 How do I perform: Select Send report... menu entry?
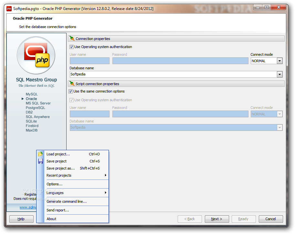point(73,210)
